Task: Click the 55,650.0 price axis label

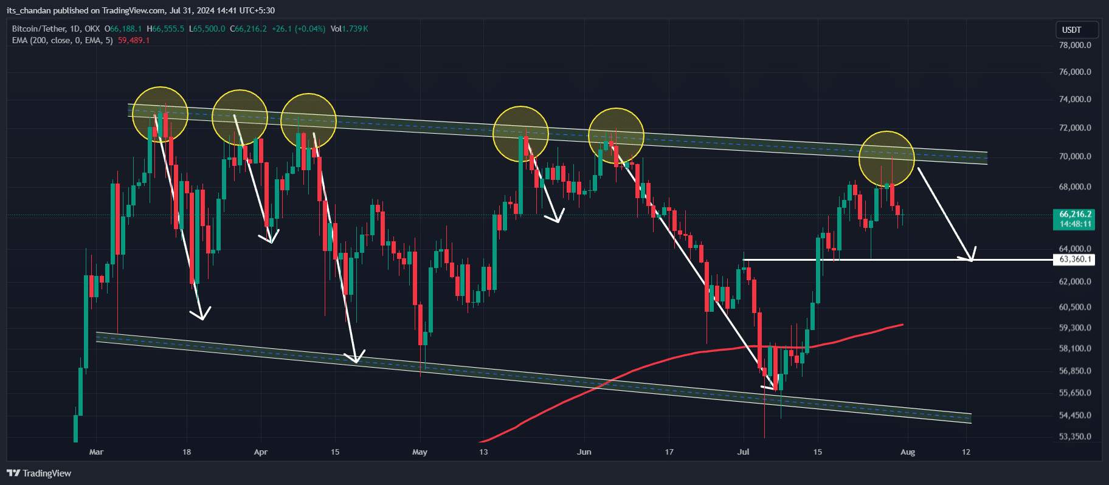Action: [1075, 393]
